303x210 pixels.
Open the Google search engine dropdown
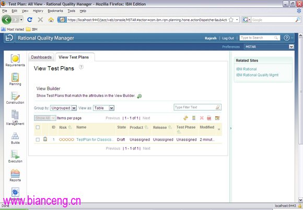coord(249,20)
